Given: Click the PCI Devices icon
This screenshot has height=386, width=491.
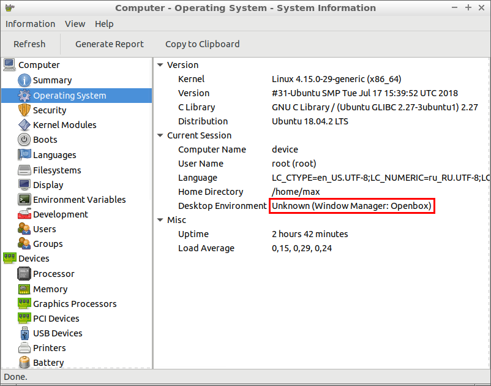Looking at the screenshot, I should pyautogui.click(x=24, y=319).
